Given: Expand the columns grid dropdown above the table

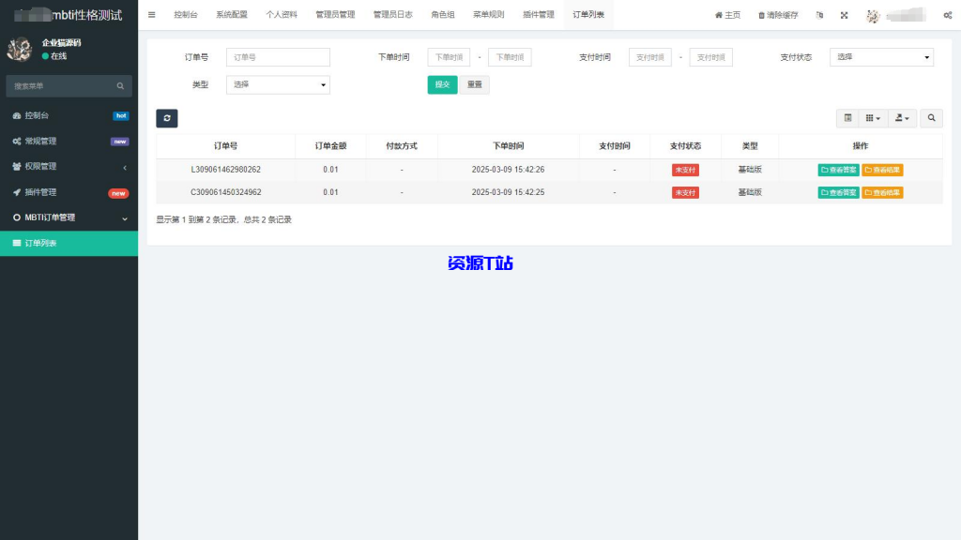Looking at the screenshot, I should click(x=872, y=117).
